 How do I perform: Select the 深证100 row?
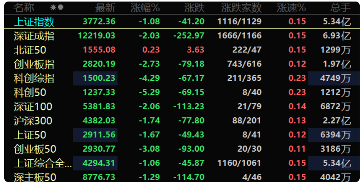click(x=182, y=107)
